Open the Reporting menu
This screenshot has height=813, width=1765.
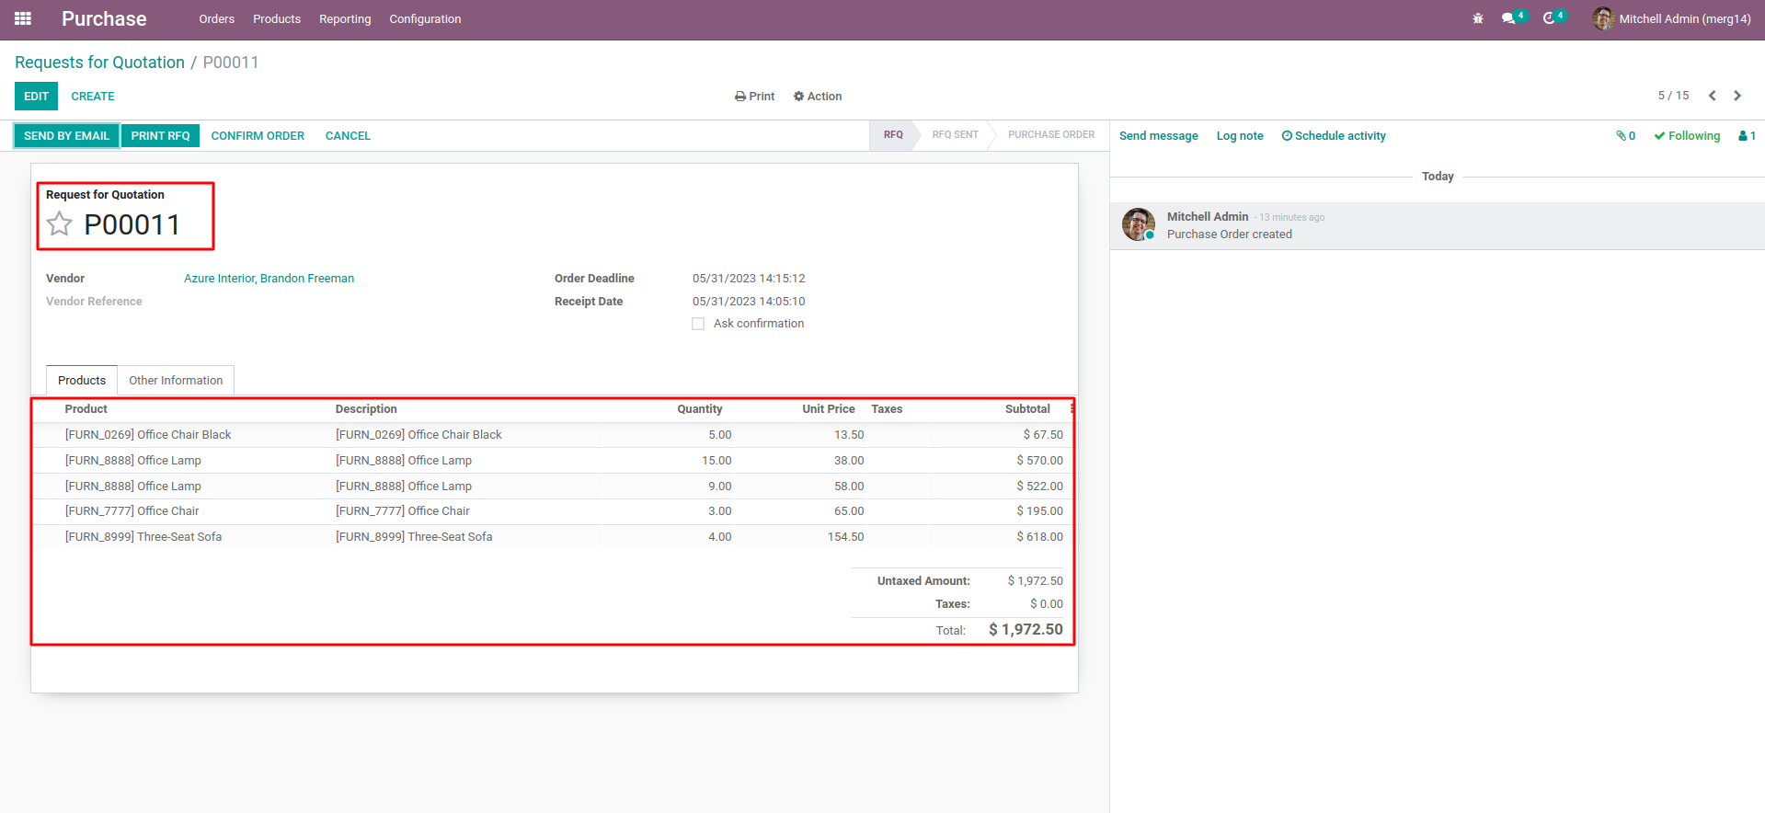point(345,19)
